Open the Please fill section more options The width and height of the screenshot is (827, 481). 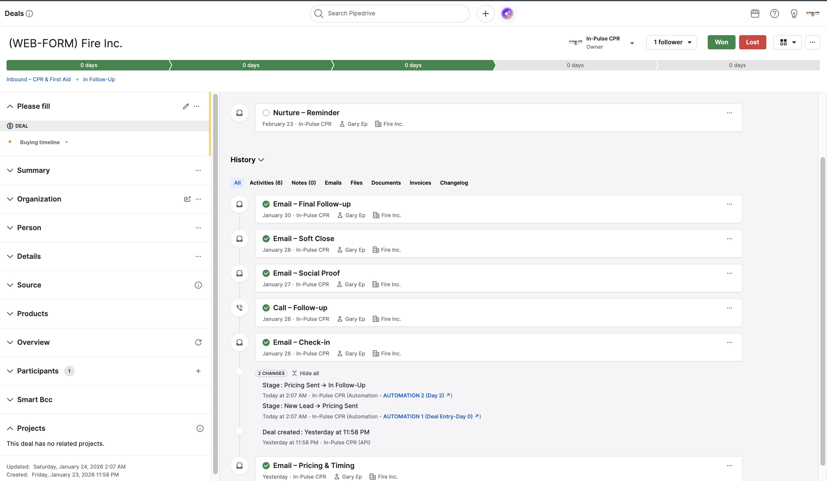(x=197, y=106)
